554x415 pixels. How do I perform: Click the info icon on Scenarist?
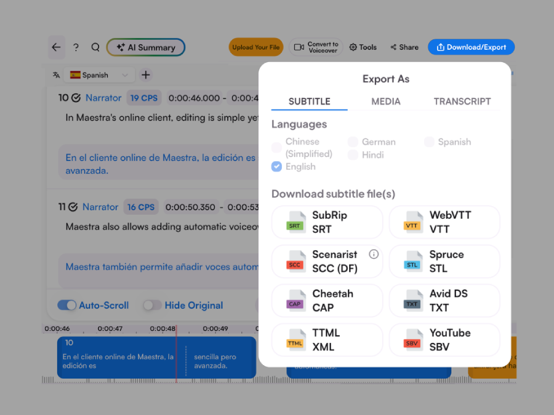[x=374, y=254]
